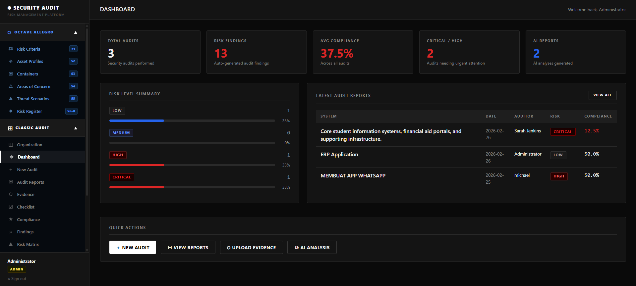Click the Critical risk level progress bar
This screenshot has width=636, height=286.
click(192, 187)
